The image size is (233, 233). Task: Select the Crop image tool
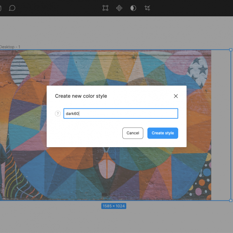click(147, 8)
